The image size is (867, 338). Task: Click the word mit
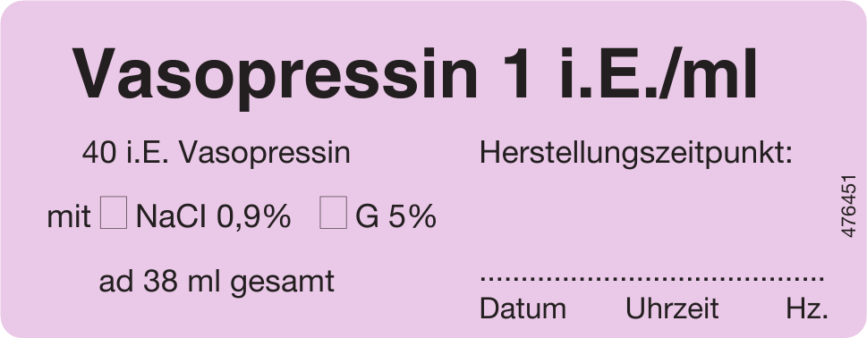coord(69,217)
